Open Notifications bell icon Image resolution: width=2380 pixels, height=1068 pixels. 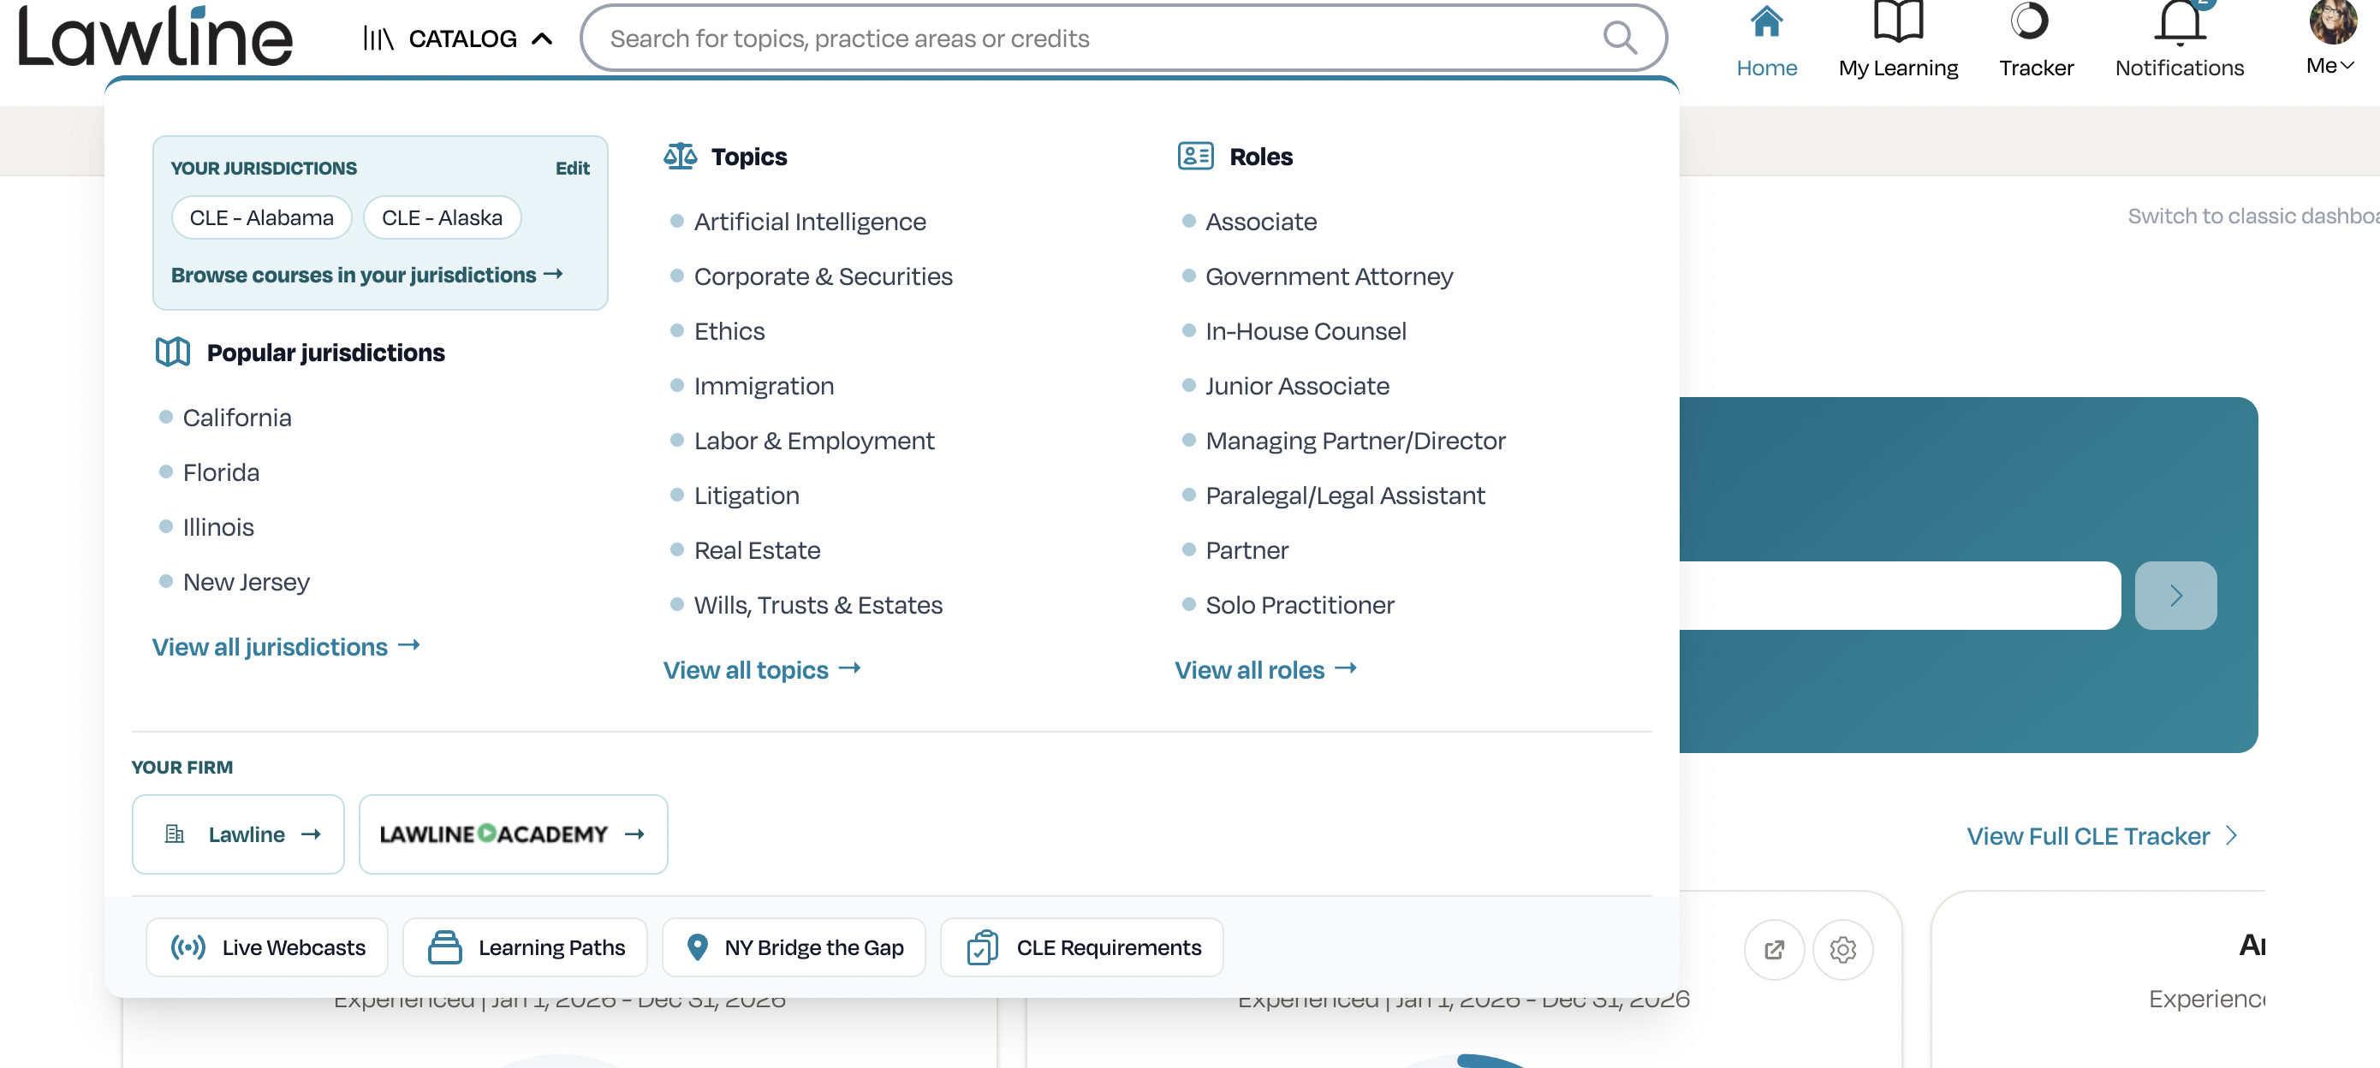[x=2179, y=22]
